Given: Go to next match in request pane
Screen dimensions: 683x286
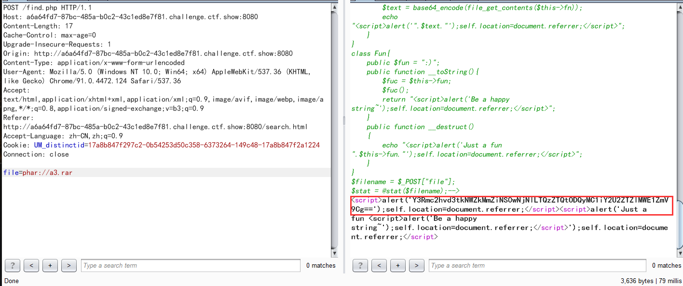Looking at the screenshot, I should pos(69,265).
